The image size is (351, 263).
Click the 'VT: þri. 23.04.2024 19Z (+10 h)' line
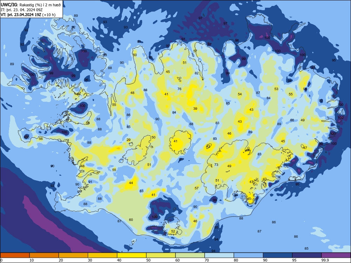click(x=28, y=15)
